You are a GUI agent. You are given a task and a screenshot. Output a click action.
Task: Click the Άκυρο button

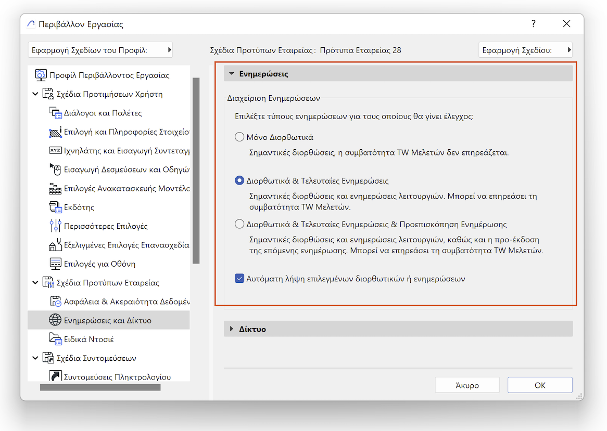pos(467,385)
